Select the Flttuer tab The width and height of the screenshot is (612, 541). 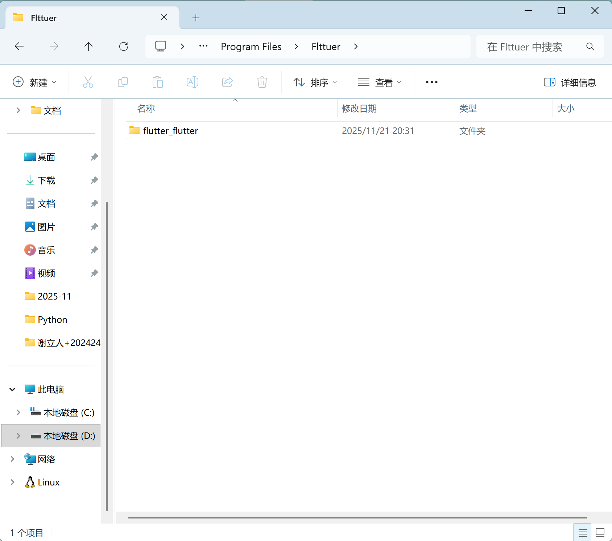(x=44, y=17)
